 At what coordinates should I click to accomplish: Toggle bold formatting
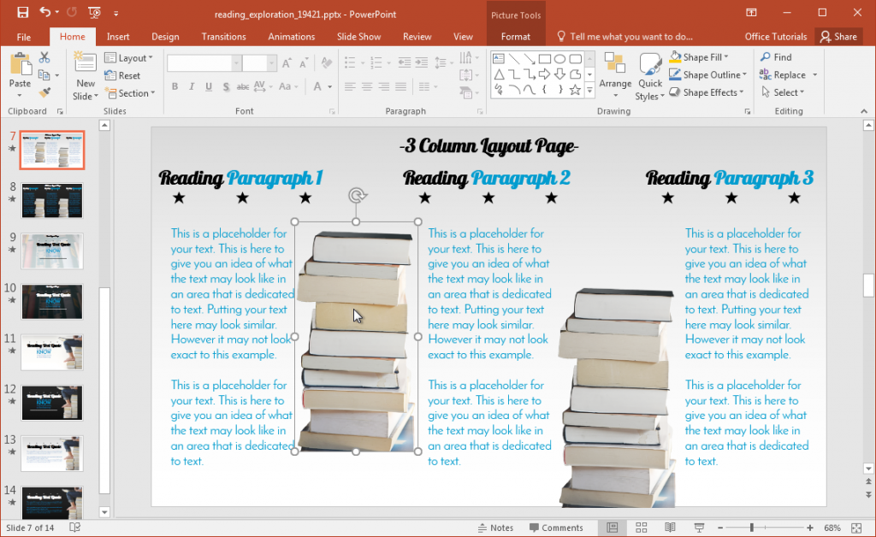coord(175,86)
